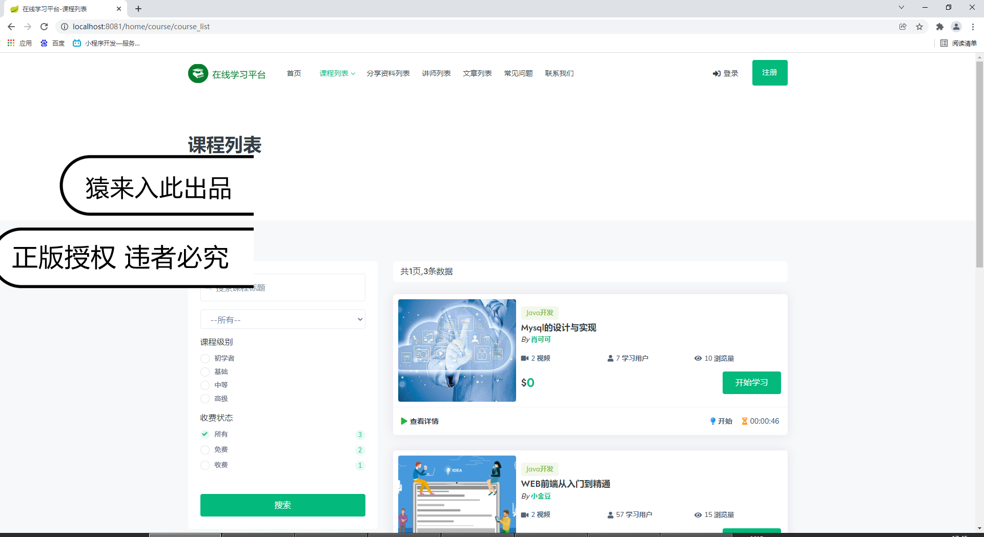Viewport: 984px width, 537px height.
Task: Click the video icon on WEB前端 course
Action: [x=525, y=515]
